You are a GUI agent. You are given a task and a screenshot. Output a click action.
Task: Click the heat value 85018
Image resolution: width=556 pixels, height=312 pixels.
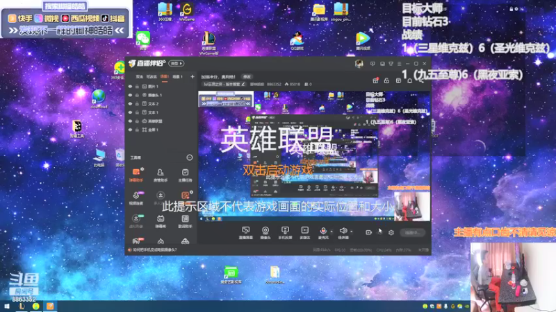[293, 84]
